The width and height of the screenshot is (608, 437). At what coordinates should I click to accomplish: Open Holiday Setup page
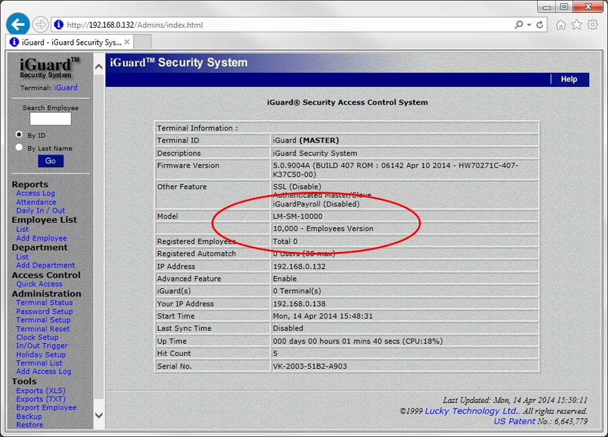pos(41,355)
